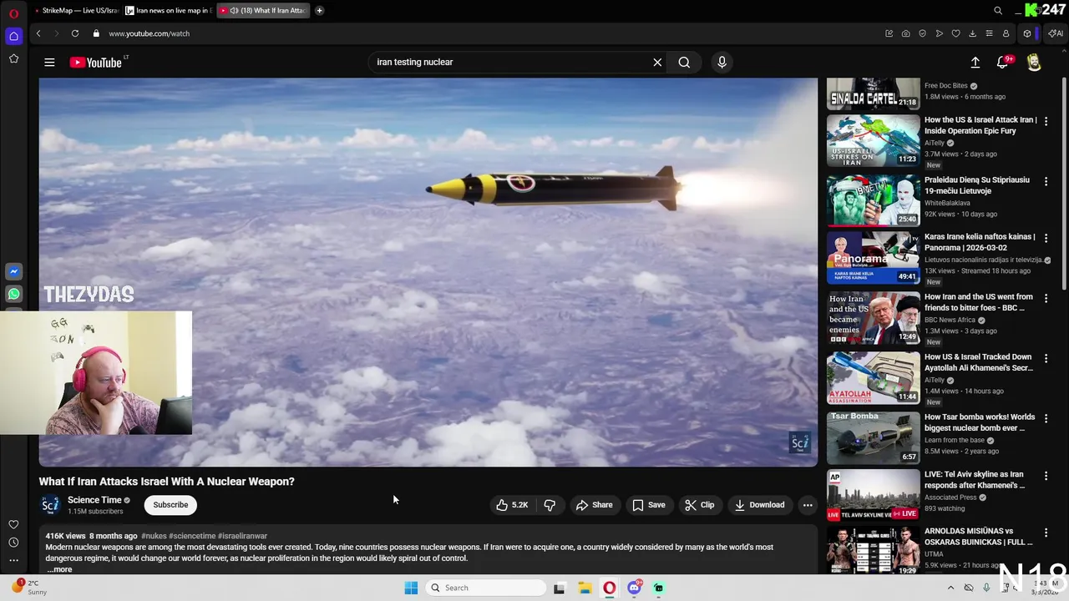Open YouTube guide hamburger menu
This screenshot has height=601, width=1069.
click(x=49, y=63)
